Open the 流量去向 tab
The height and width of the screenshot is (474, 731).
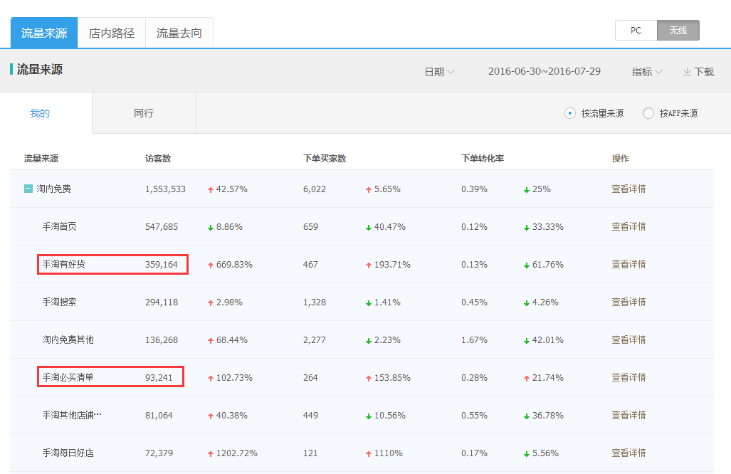coord(179,33)
